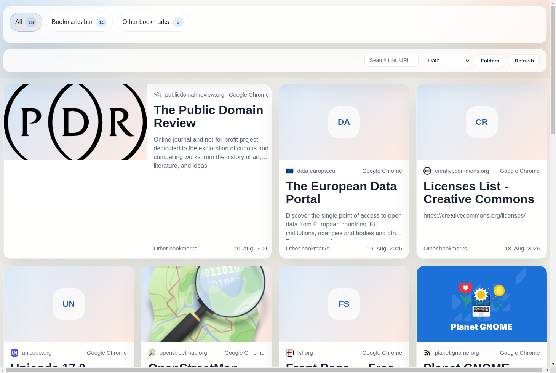Click the 20. Aug. 2026 date
The height and width of the screenshot is (373, 556).
coord(251,249)
